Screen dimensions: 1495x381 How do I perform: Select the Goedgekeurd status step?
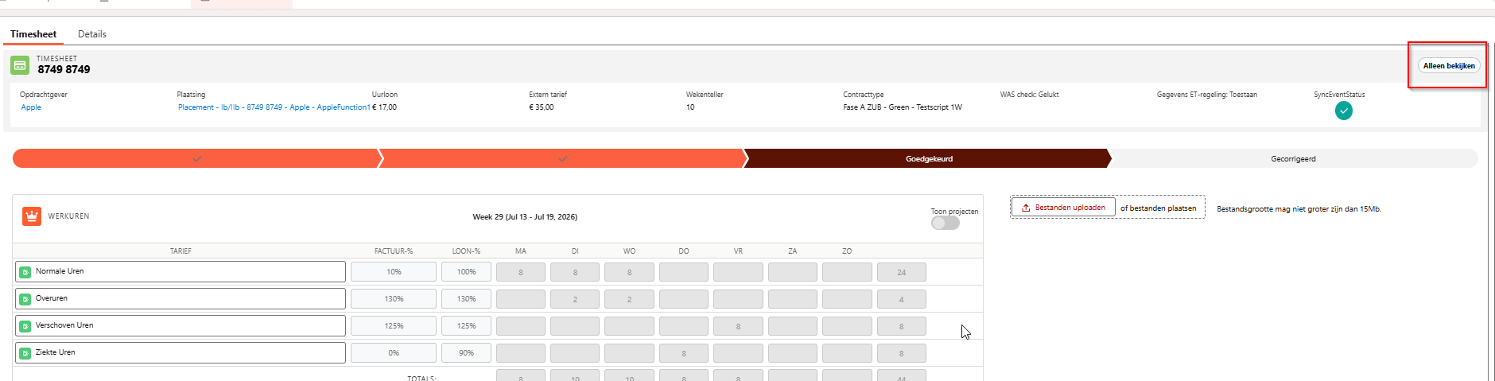point(927,159)
